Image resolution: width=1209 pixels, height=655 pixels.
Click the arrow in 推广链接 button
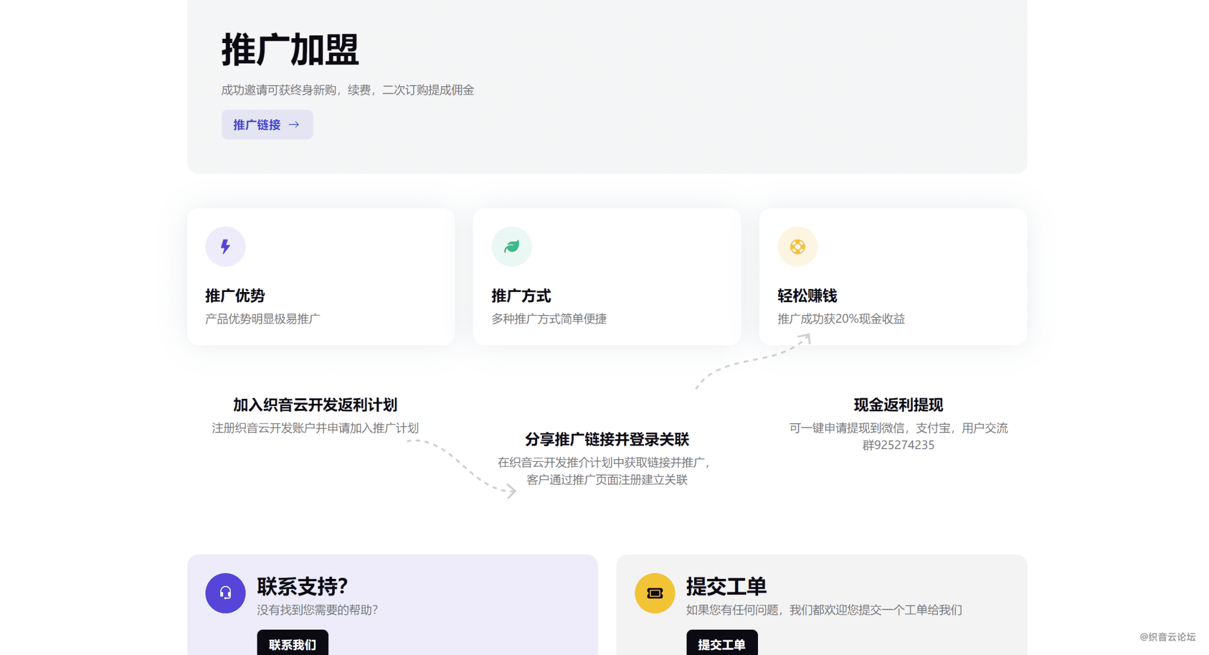294,125
